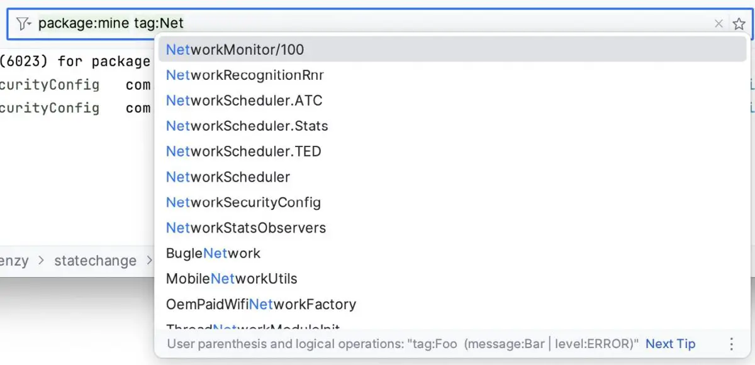Open the filter history funnel icon
The image size is (755, 365).
coord(21,23)
